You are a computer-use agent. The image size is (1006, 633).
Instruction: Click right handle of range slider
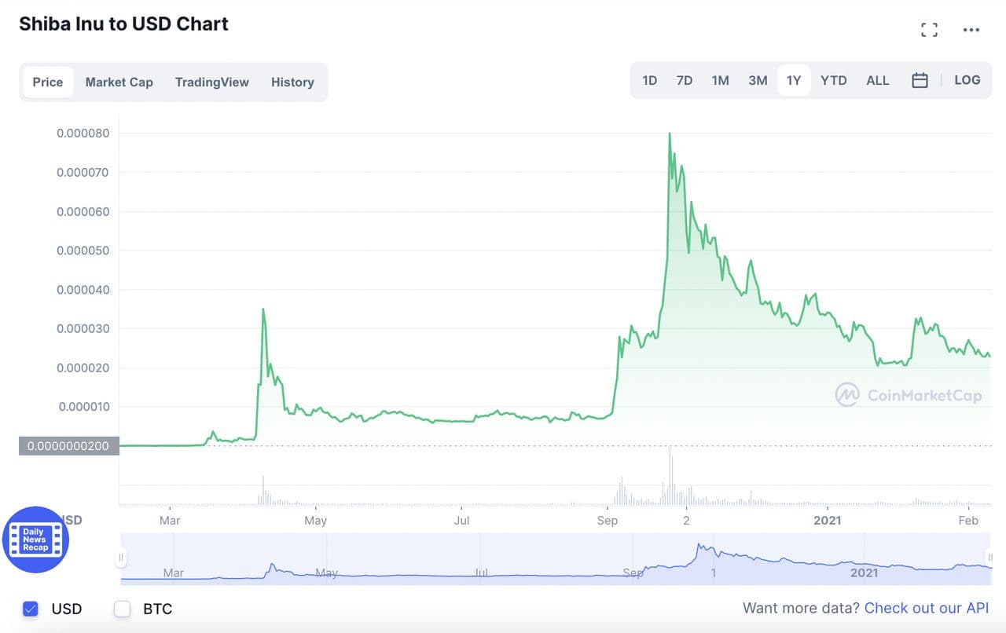click(990, 558)
